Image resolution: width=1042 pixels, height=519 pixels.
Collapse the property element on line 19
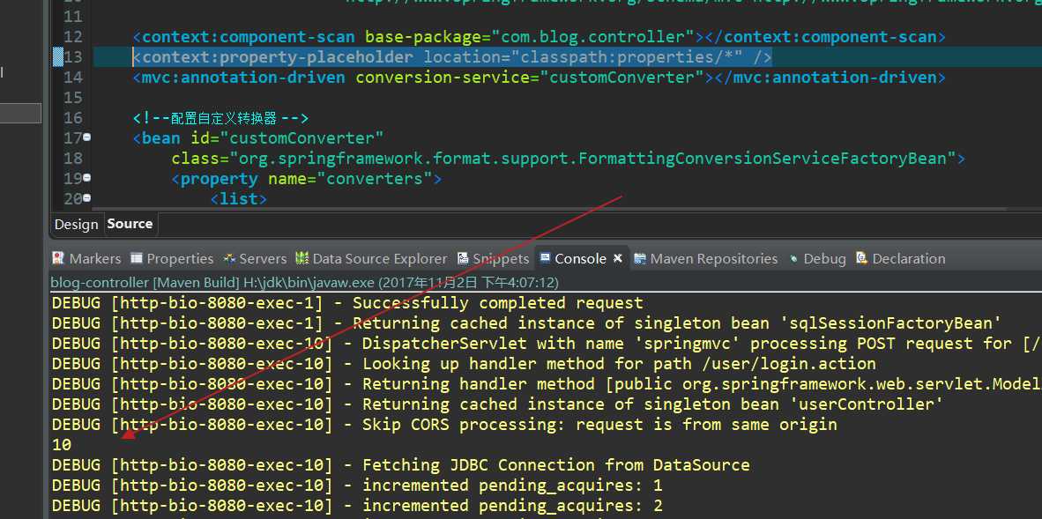[87, 177]
